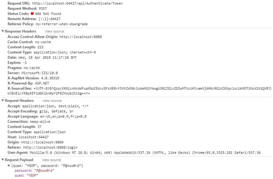
Task: Collapse the Request Payload section
Action: (3, 160)
